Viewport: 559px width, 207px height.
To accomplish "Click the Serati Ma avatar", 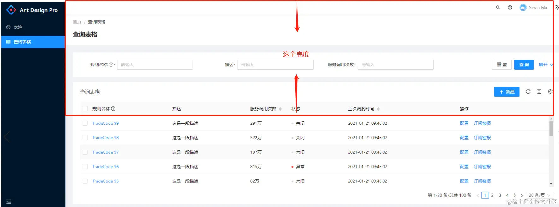I will tap(523, 8).
